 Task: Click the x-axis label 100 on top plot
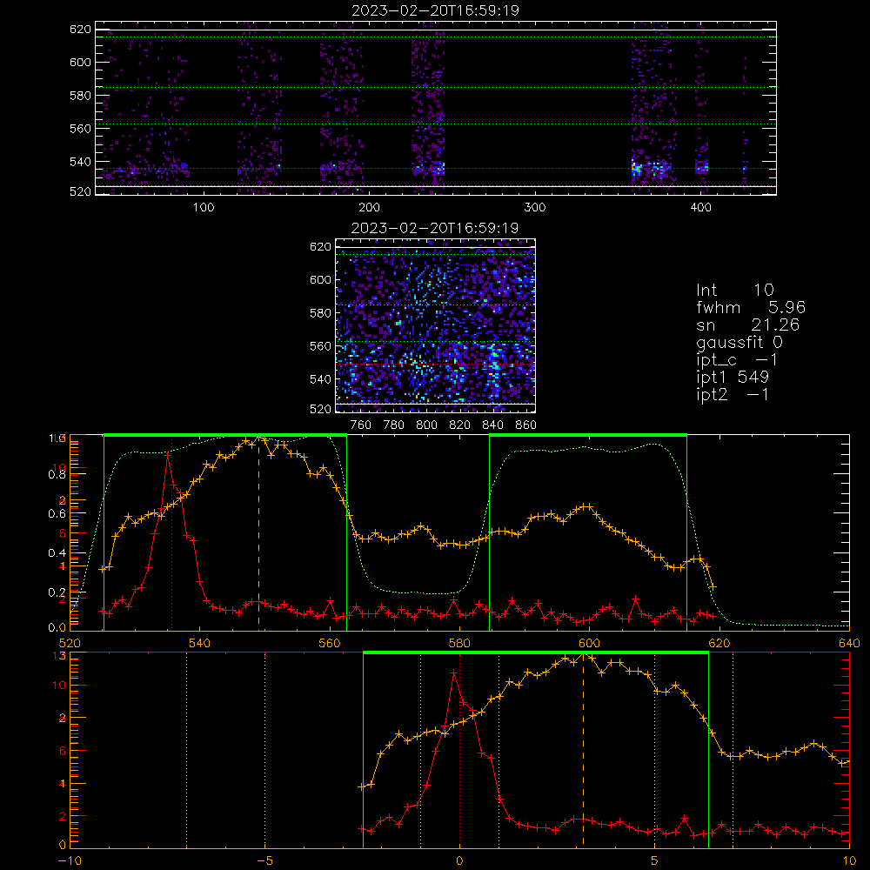click(x=204, y=208)
